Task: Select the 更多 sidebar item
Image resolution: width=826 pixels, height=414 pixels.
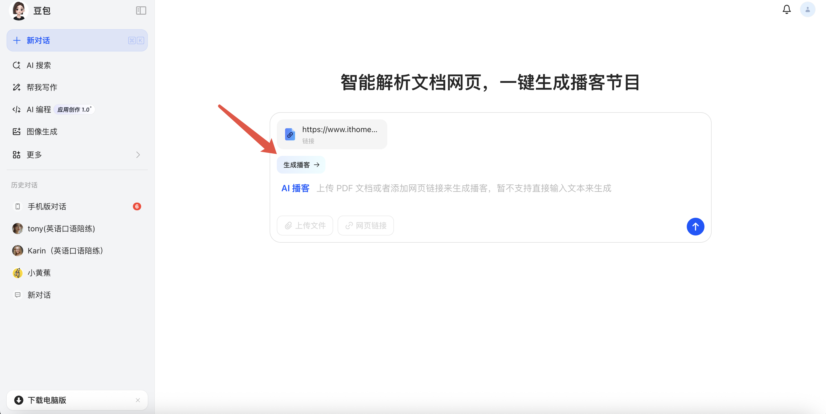Action: coord(77,155)
